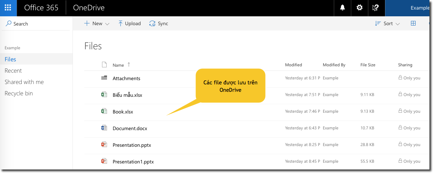433x173 pixels.
Task: Open the Office 365 app launcher grid
Action: (8, 8)
